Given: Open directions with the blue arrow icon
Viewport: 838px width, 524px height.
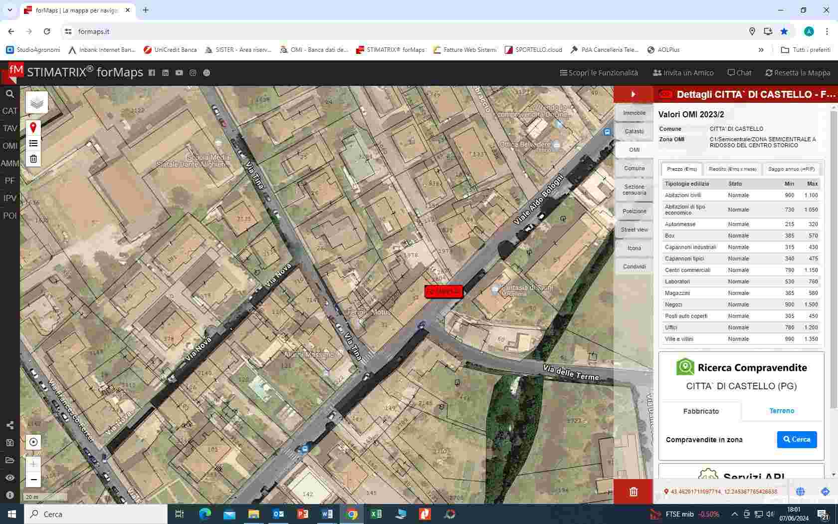Looking at the screenshot, I should [x=825, y=492].
